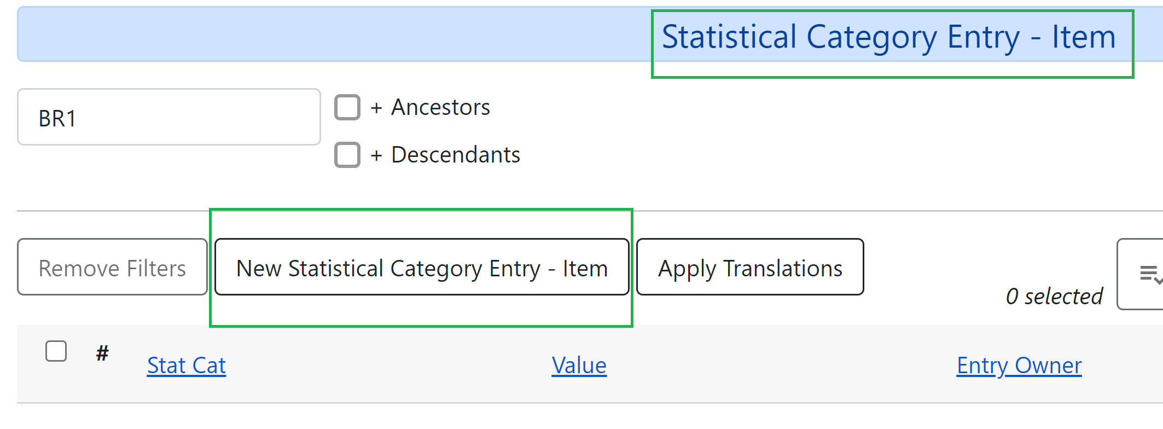
Task: Click the "0 selected" count text
Action: pos(1054,296)
